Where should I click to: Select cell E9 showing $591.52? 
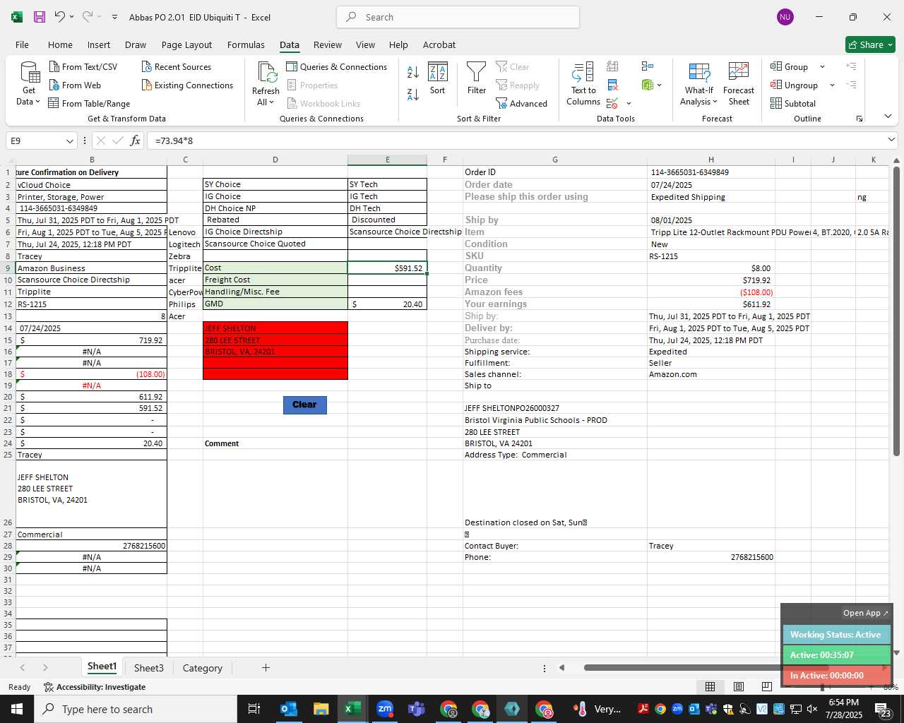pos(387,268)
